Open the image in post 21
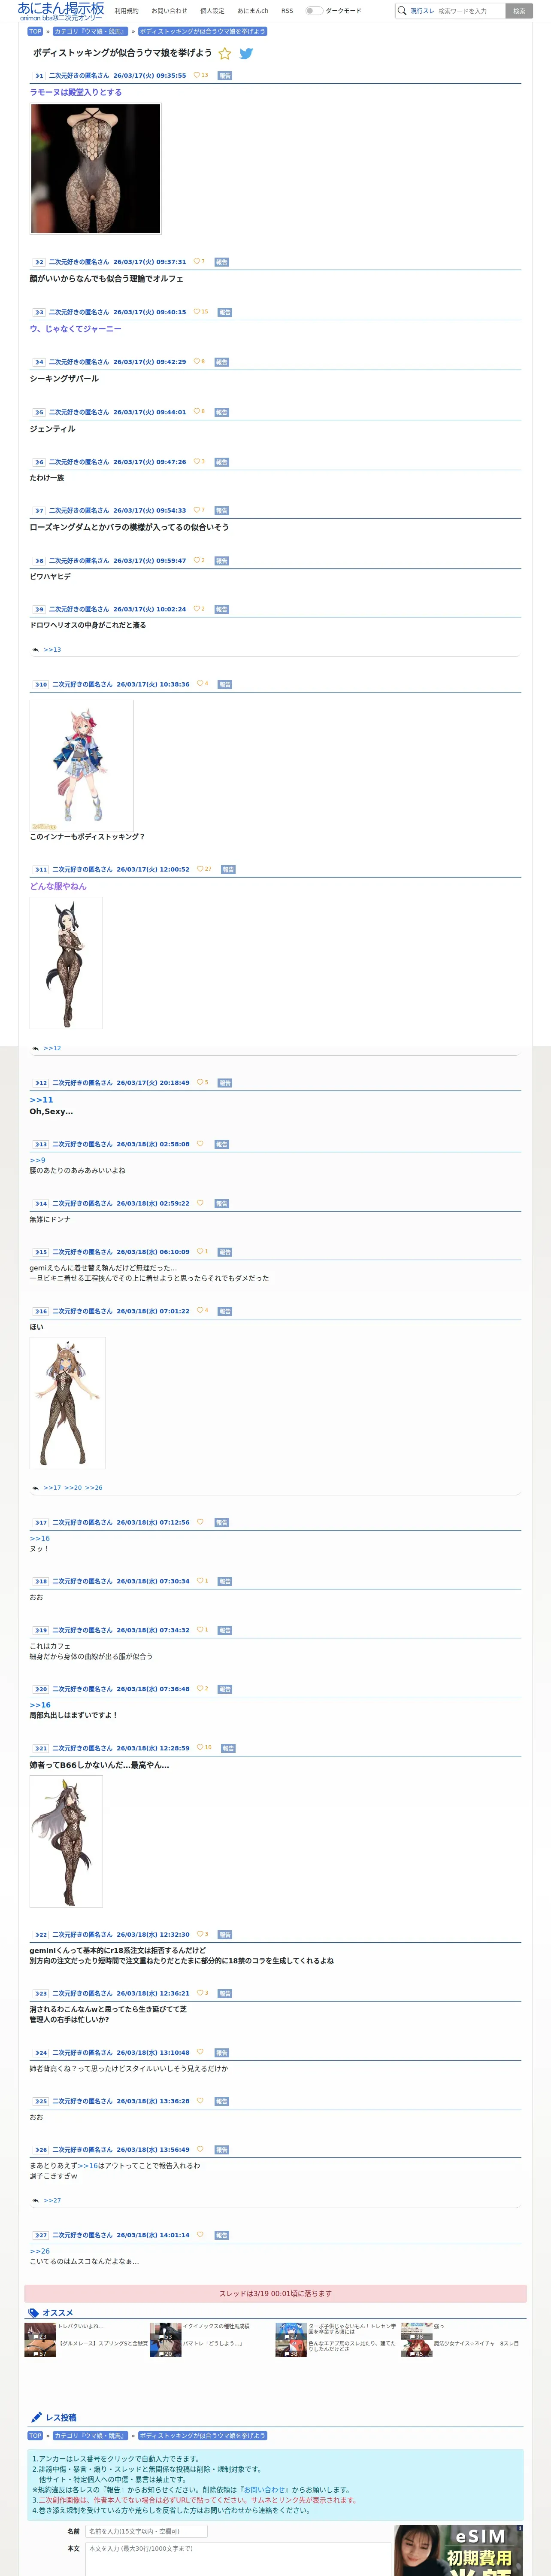 pos(66,1841)
